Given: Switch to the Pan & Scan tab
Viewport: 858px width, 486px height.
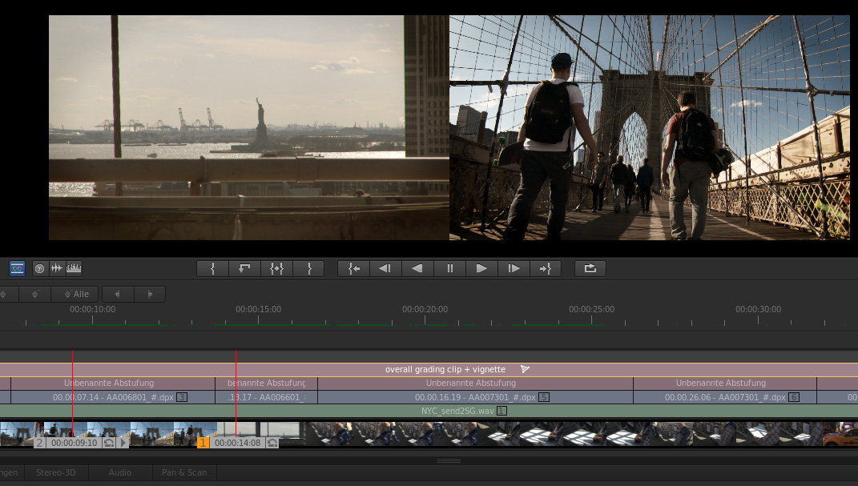Looking at the screenshot, I should (x=184, y=472).
